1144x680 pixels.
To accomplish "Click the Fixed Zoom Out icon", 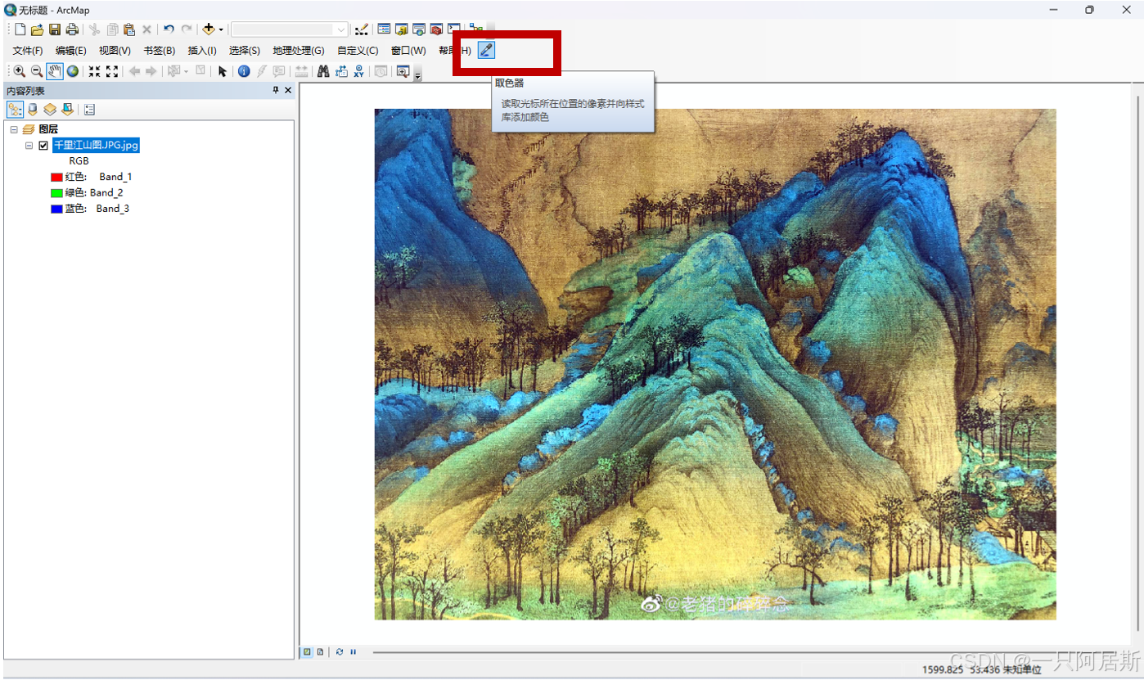I will [112, 71].
